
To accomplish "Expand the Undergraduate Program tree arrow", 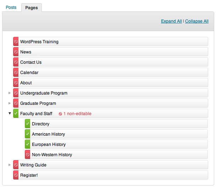I will [10, 93].
